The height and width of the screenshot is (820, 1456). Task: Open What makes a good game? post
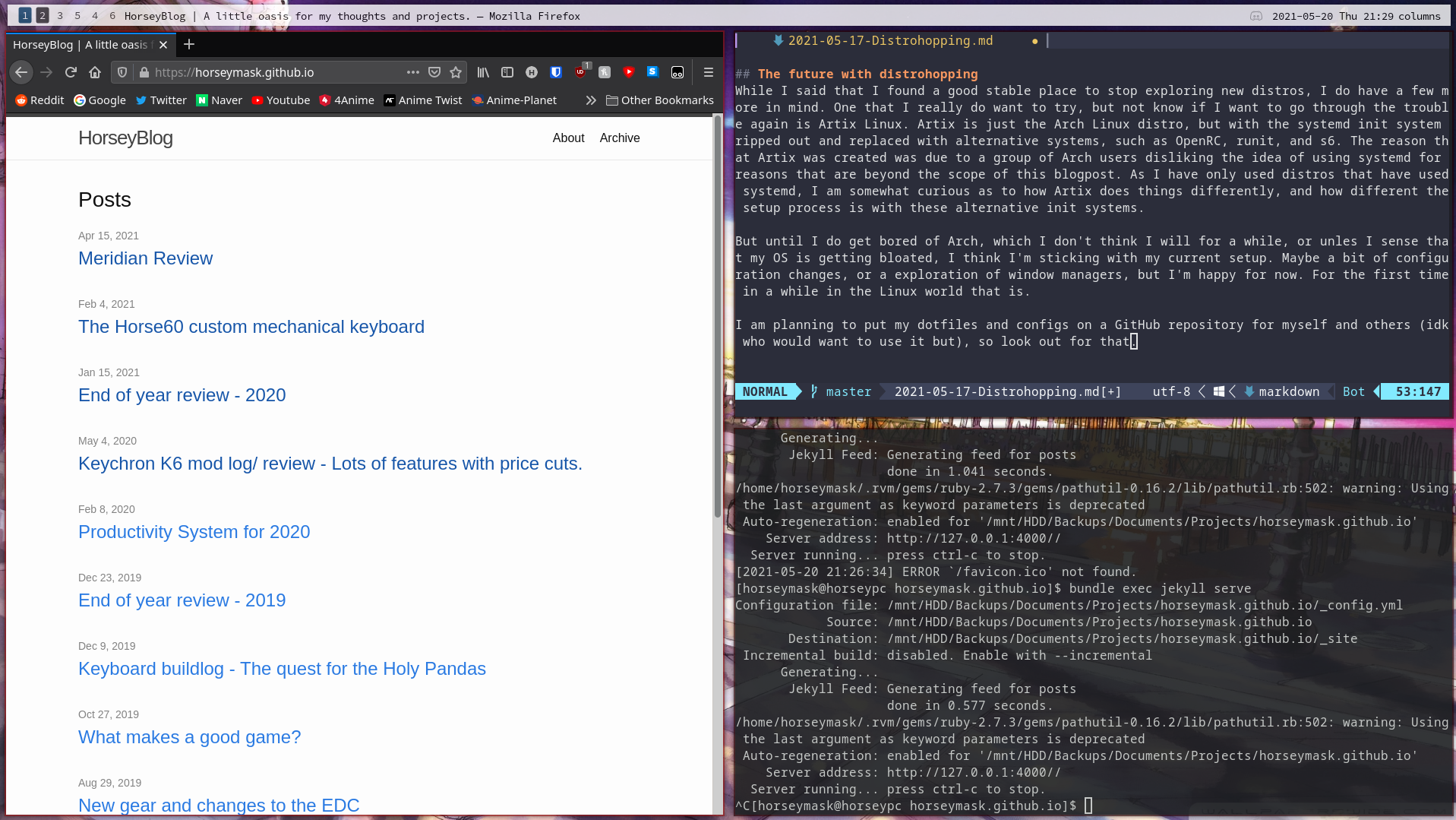pos(189,737)
